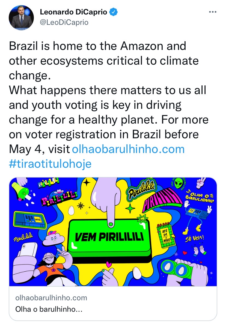Open the card title Olha o barulhinho...

[49, 309]
